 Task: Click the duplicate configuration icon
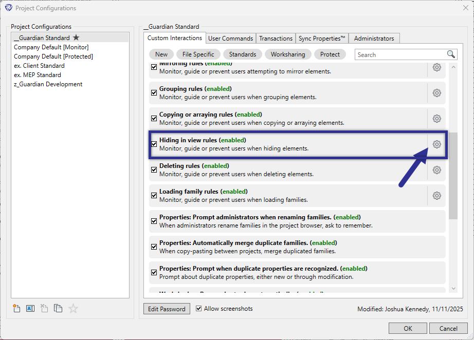coord(58,308)
